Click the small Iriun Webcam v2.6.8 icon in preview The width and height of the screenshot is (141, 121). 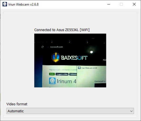click(x=79, y=68)
